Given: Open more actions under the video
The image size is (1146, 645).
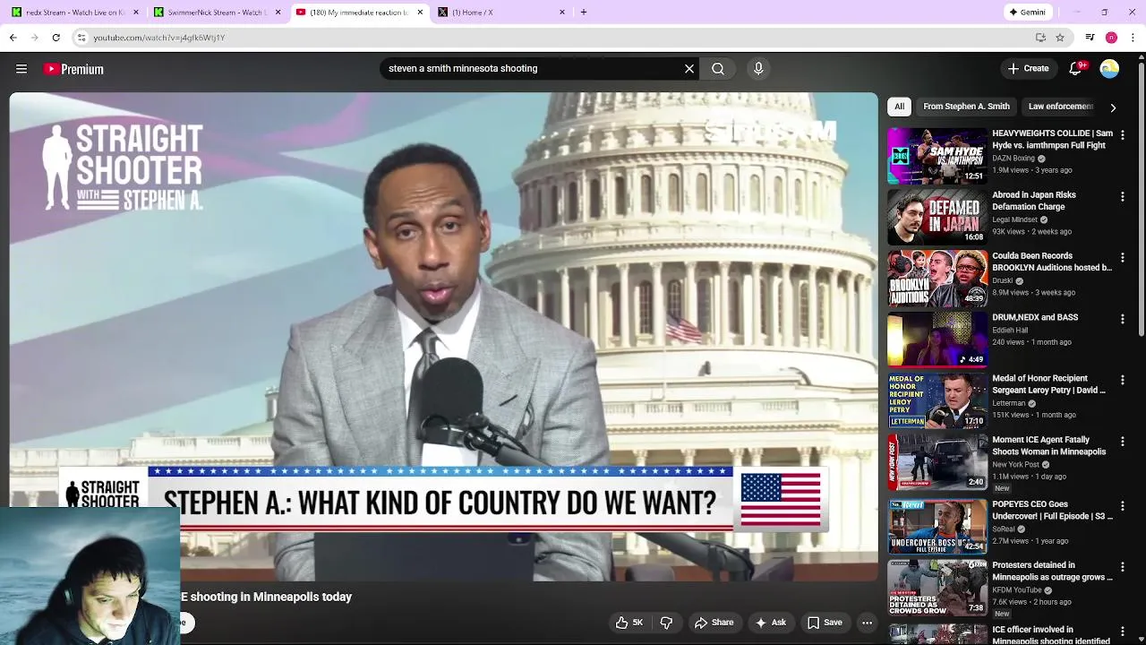Looking at the screenshot, I should coord(867,623).
